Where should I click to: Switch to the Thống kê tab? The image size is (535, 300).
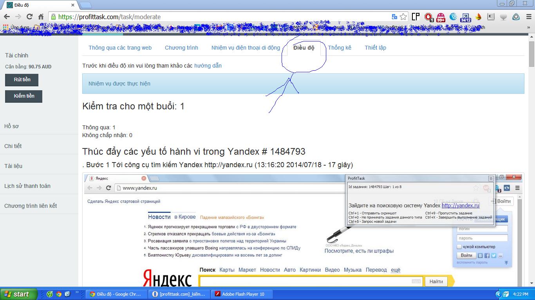tap(340, 48)
